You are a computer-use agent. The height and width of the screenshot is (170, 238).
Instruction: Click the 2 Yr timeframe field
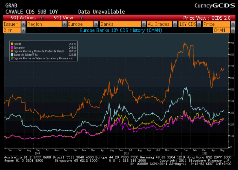(x=12, y=30)
